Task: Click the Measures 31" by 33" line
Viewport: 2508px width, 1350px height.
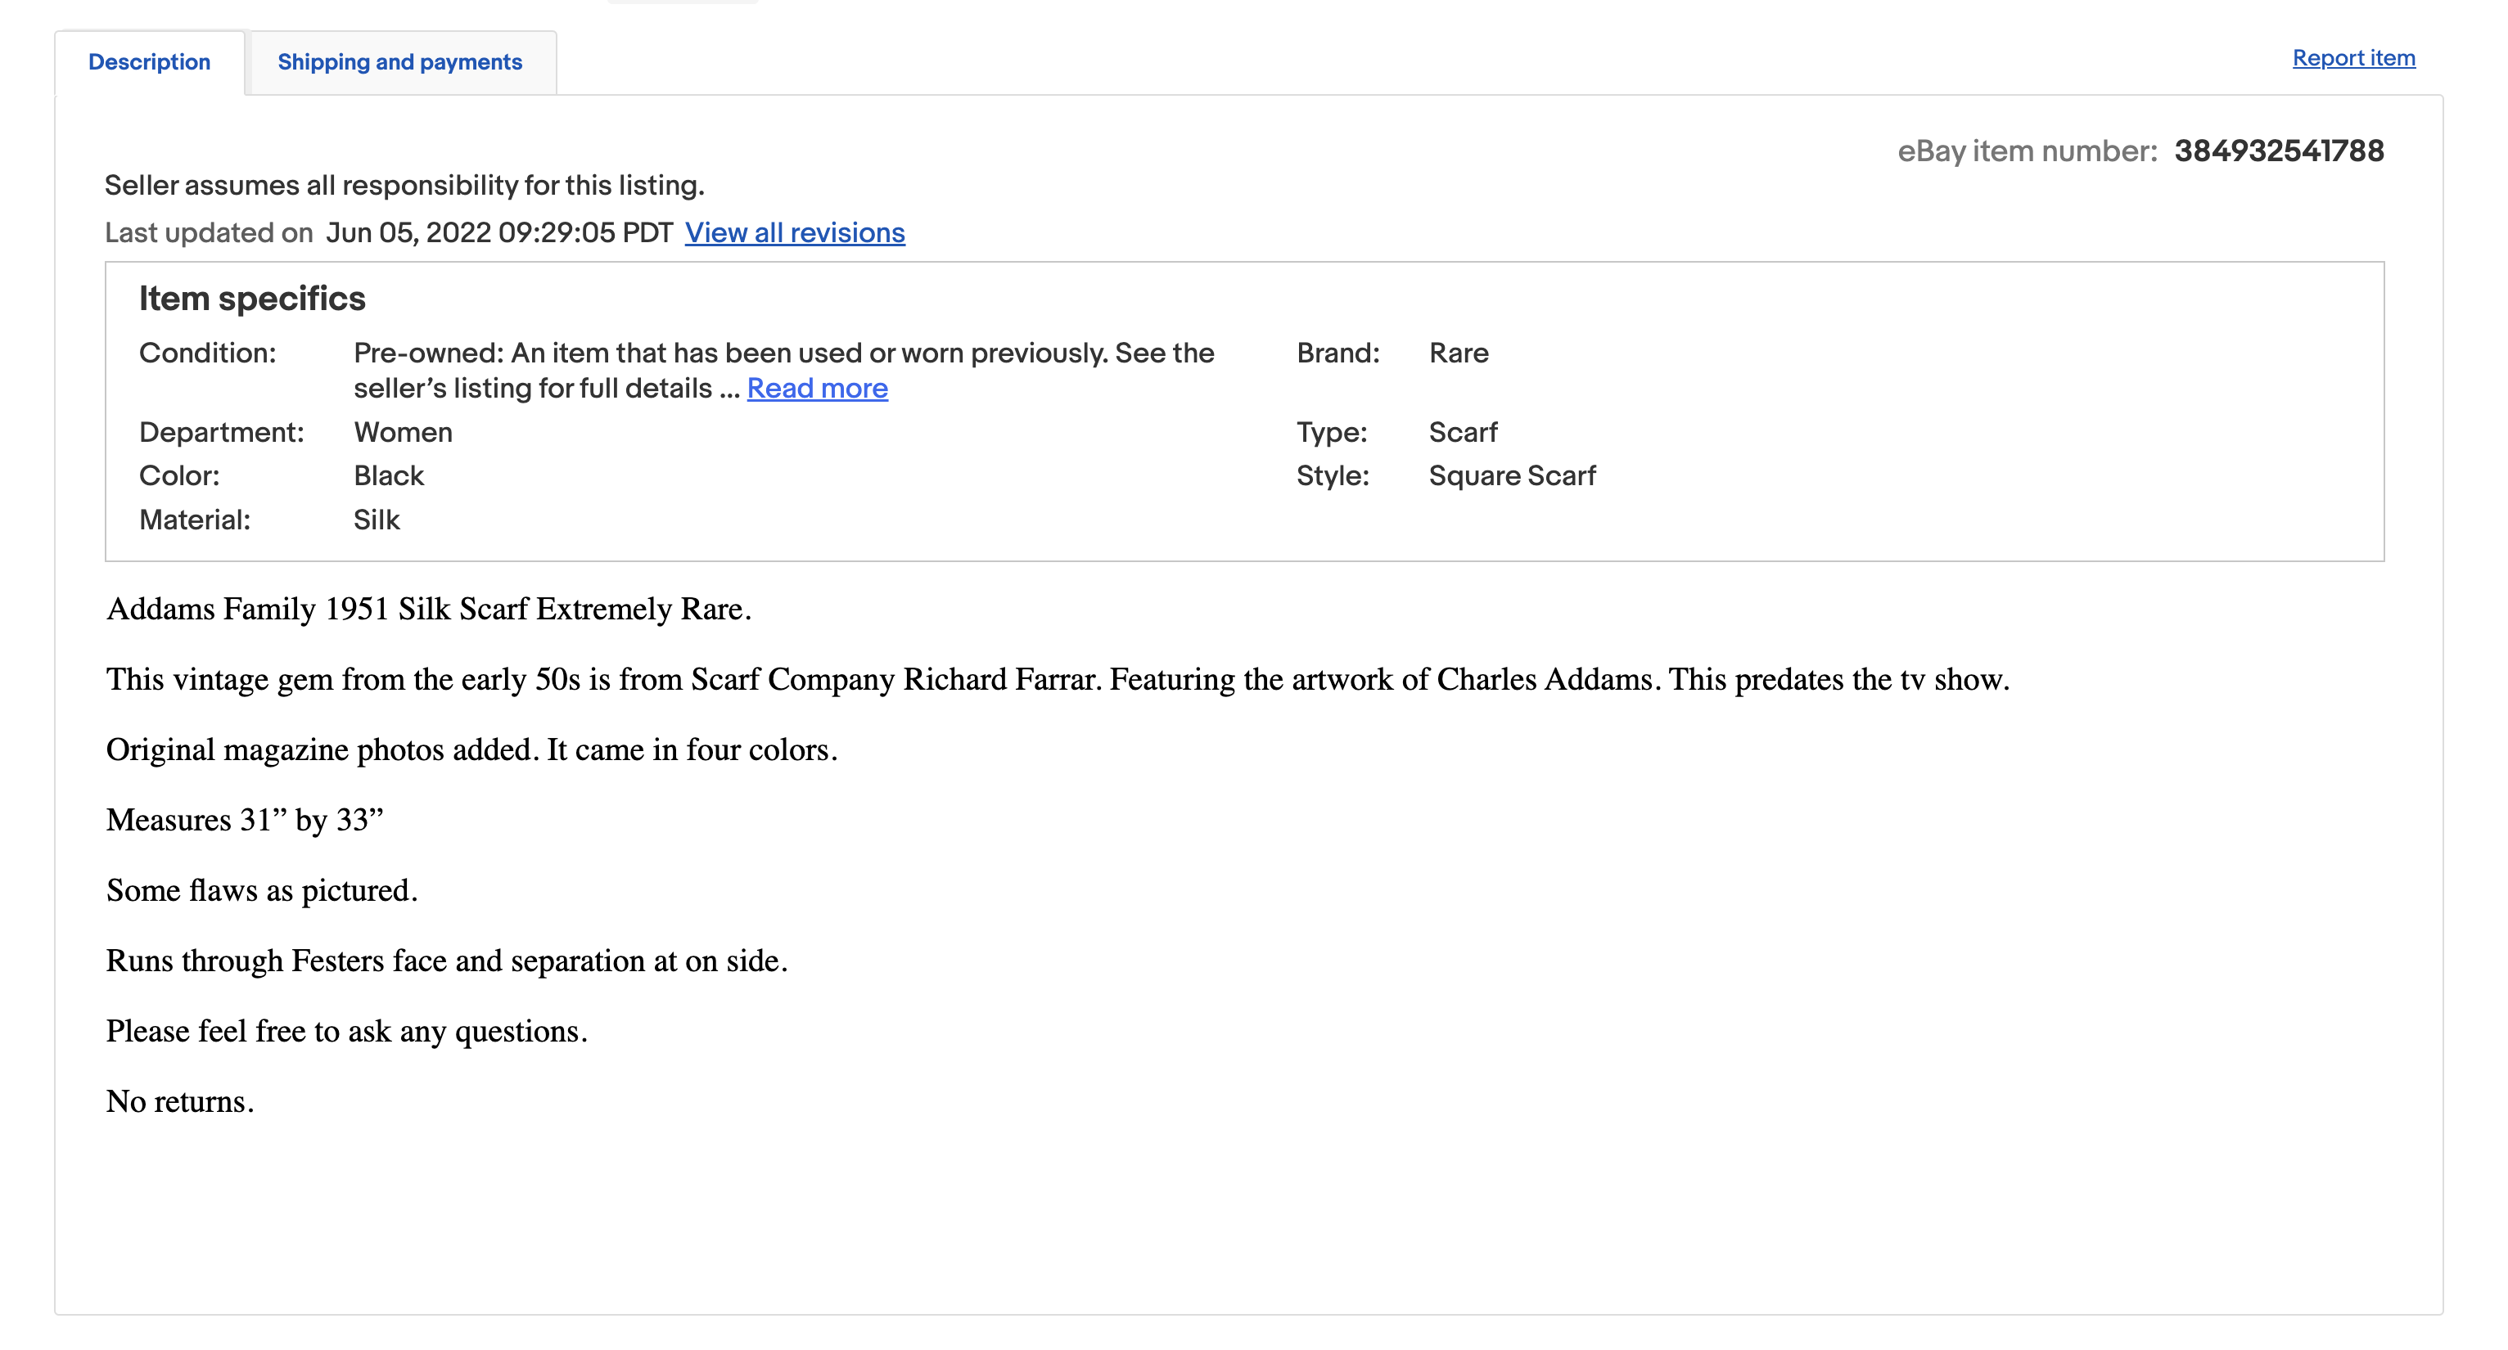Action: click(245, 821)
